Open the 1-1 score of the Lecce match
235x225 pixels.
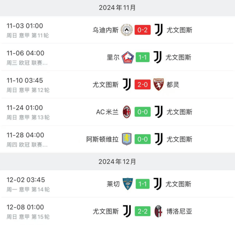pyautogui.click(x=143, y=184)
